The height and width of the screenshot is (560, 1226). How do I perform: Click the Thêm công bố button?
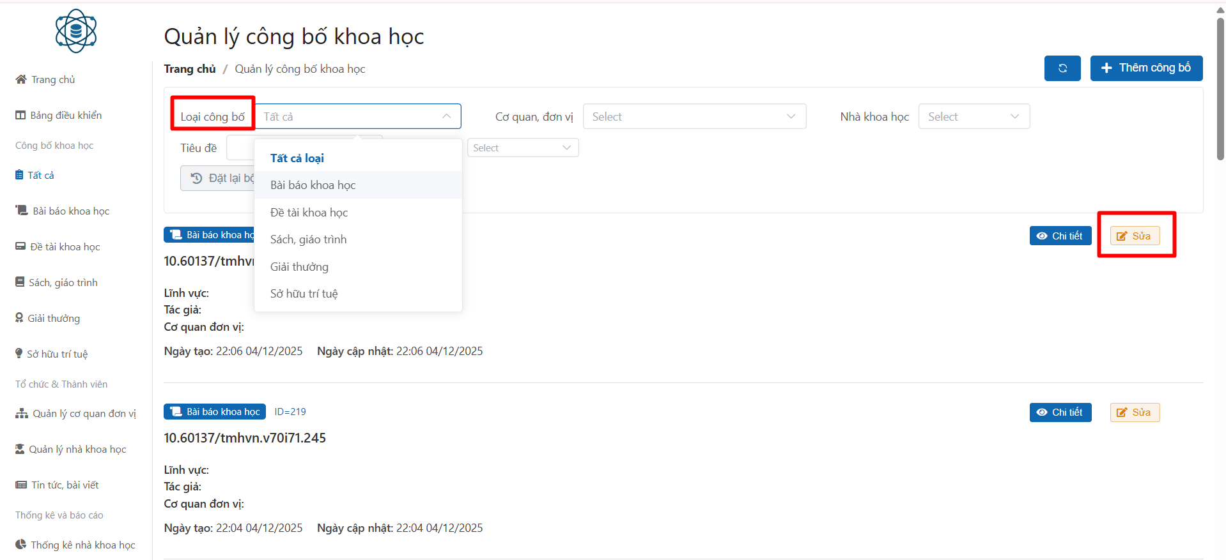pyautogui.click(x=1145, y=68)
